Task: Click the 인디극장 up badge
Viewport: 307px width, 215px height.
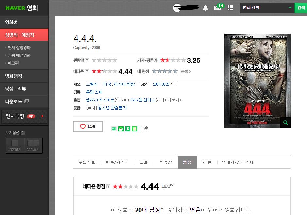Action: coord(31,116)
